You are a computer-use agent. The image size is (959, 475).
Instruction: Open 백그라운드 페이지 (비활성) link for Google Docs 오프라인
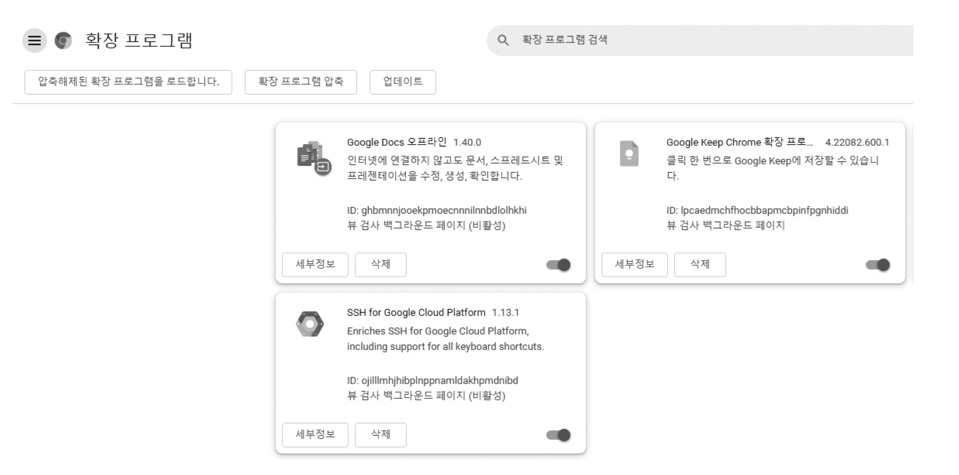click(444, 225)
